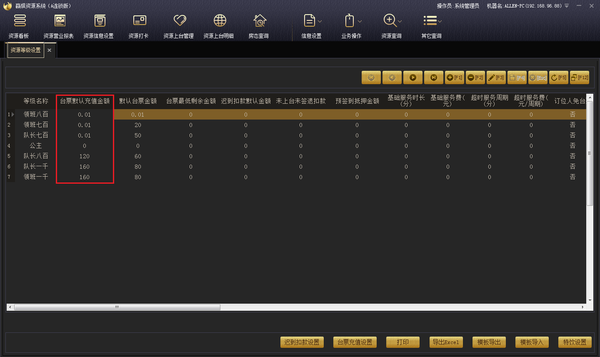Image resolution: width=600 pixels, height=357 pixels.
Task: Open the 资源看板 dashboard
Action: point(19,26)
